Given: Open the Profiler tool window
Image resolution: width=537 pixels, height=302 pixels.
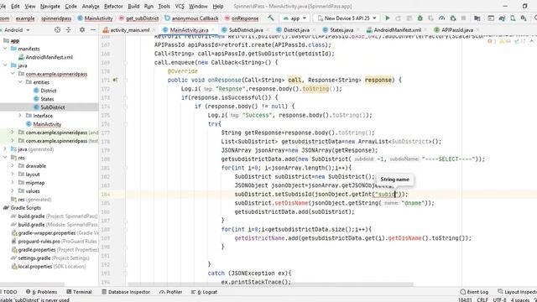Looking at the screenshot, I should 170,292.
